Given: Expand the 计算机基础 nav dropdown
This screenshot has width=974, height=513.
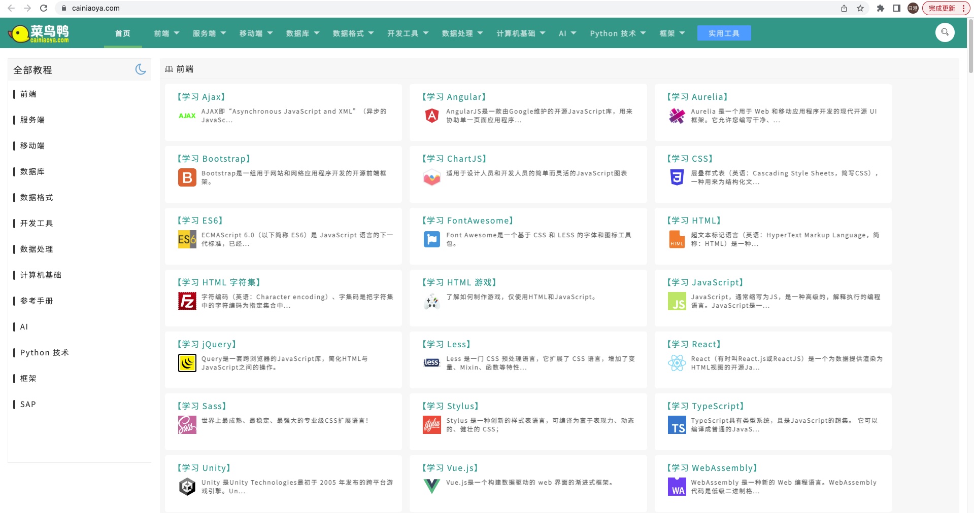Looking at the screenshot, I should [x=521, y=33].
